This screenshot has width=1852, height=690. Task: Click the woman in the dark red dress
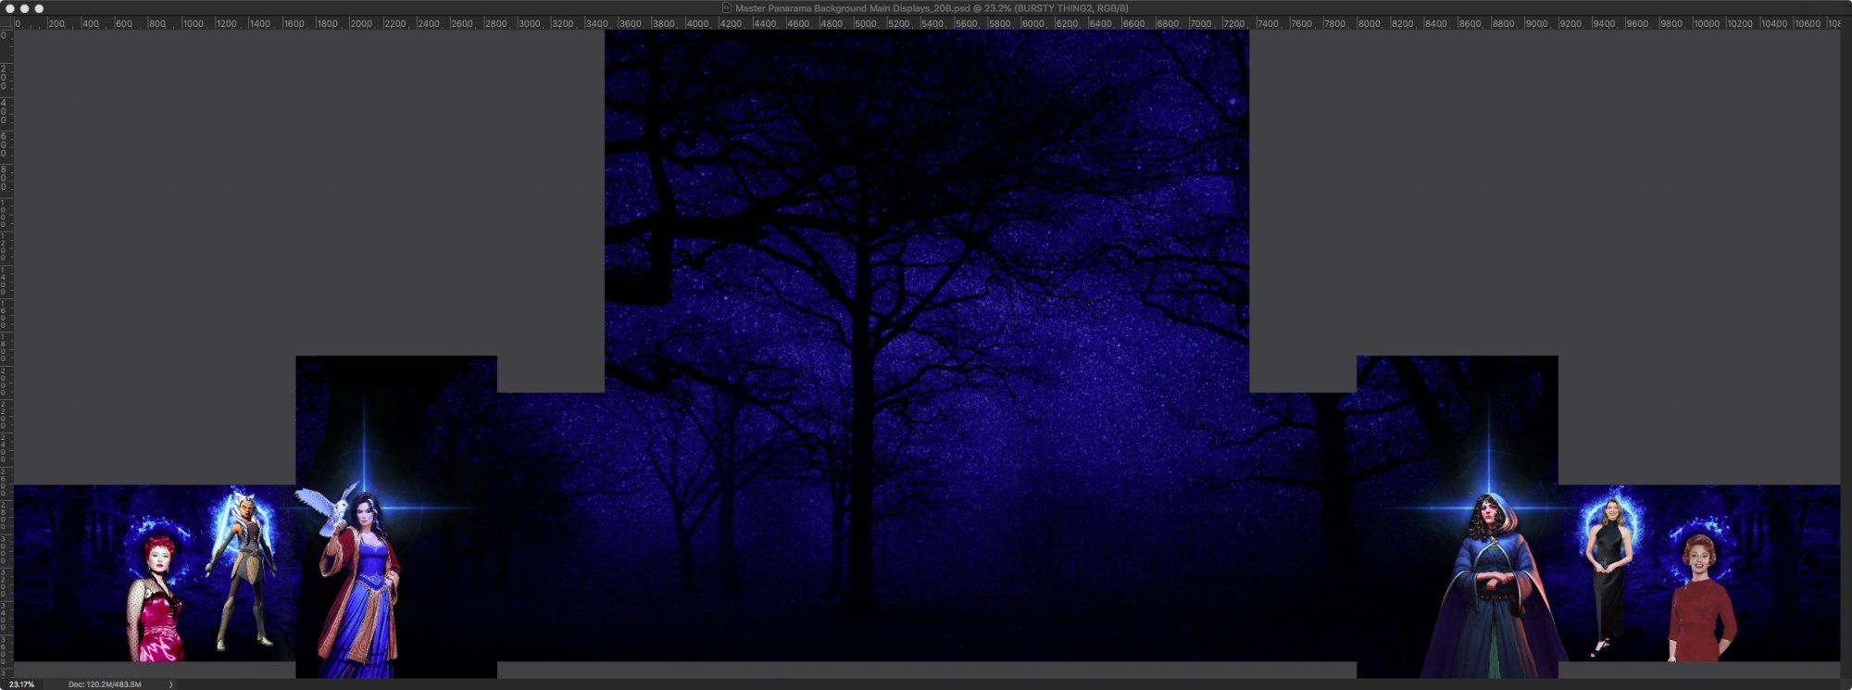pyautogui.click(x=1702, y=598)
